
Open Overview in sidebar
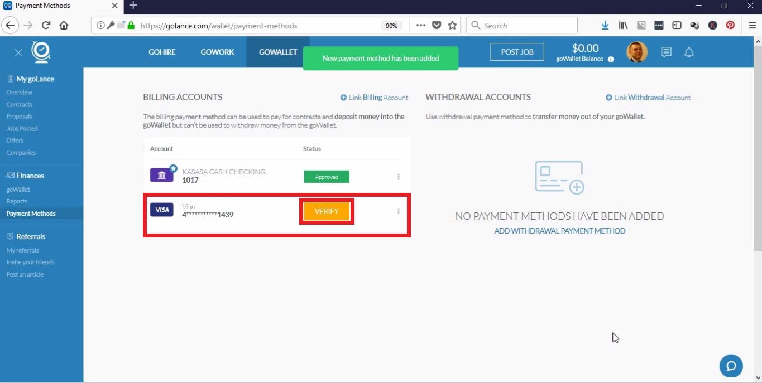pos(20,92)
